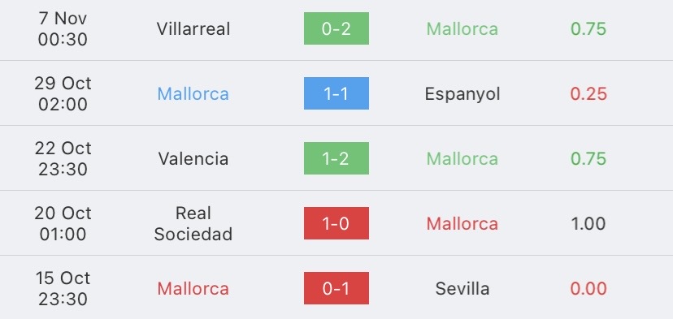The image size is (673, 319).
Task: Select the 1-2 Valencia match score
Action: 336,158
